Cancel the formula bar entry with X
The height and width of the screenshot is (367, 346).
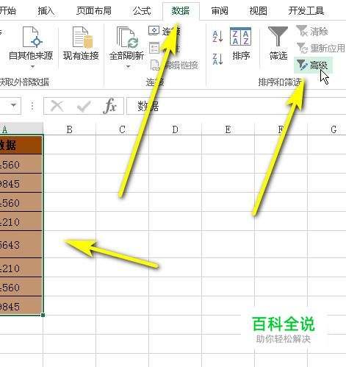[57, 106]
